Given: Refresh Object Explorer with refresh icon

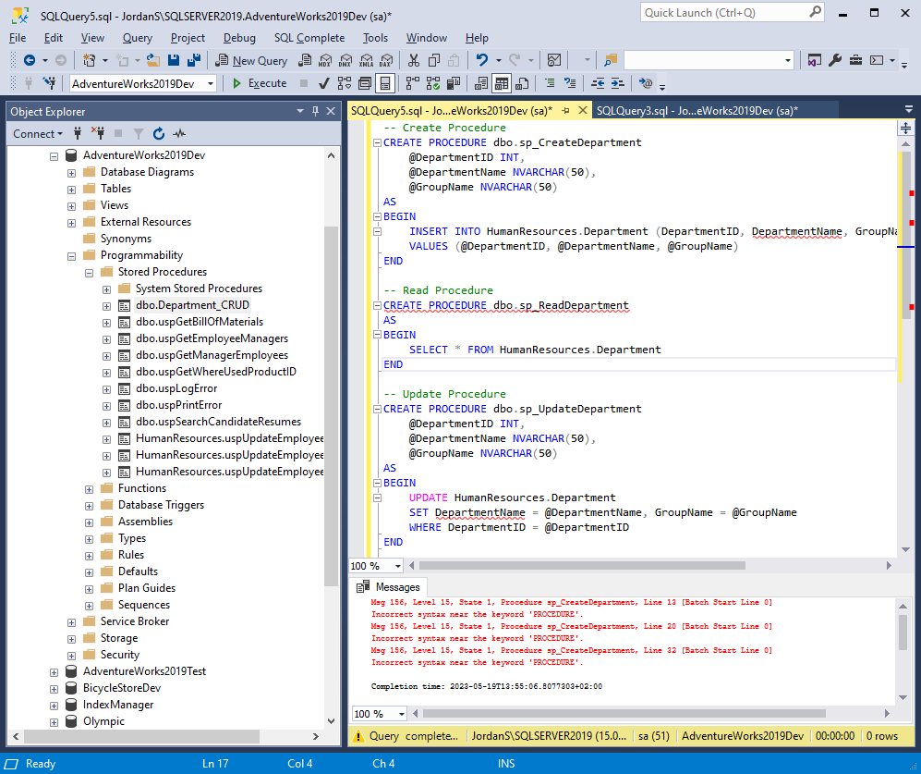Looking at the screenshot, I should click(x=159, y=133).
